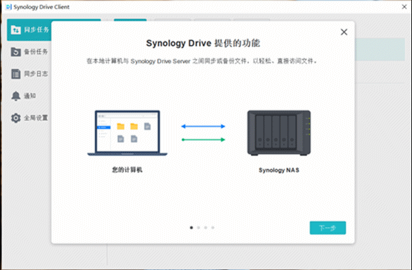412x270 pixels.
Task: Click the backup task icon
Action: pos(16,52)
